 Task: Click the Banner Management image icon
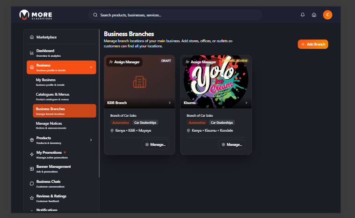[x=31, y=168]
